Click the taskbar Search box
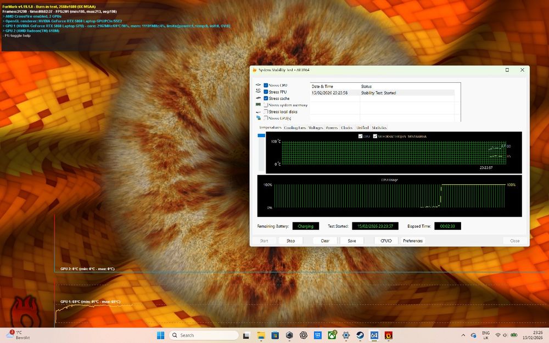The width and height of the screenshot is (549, 343). coord(203,335)
